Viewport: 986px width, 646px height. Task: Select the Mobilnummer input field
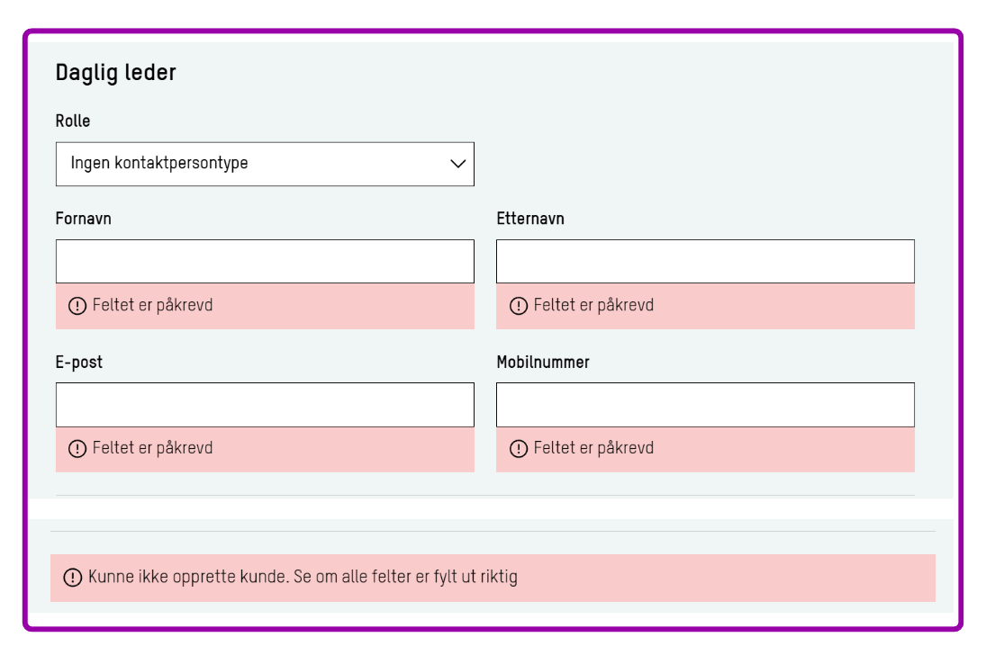(x=705, y=405)
